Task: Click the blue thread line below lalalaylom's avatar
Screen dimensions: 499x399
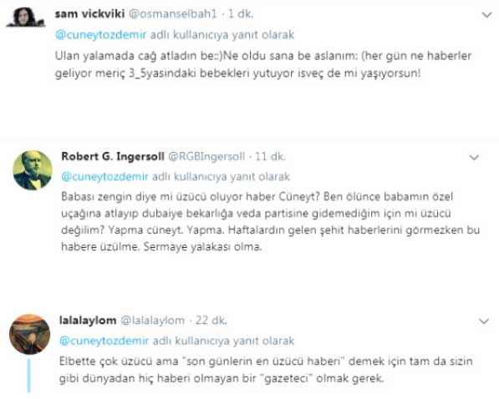Action: click(x=29, y=376)
